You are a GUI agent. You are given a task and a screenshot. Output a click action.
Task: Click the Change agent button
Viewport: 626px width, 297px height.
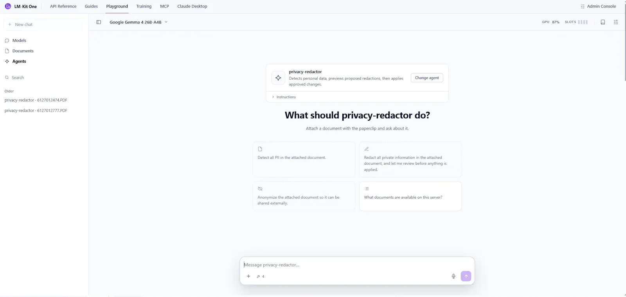click(x=427, y=78)
